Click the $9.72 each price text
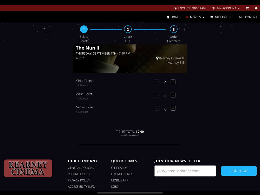Viewport: 260px width, 195px height. click(82, 99)
